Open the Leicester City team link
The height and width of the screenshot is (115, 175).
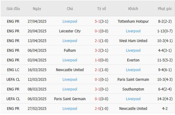point(70,31)
